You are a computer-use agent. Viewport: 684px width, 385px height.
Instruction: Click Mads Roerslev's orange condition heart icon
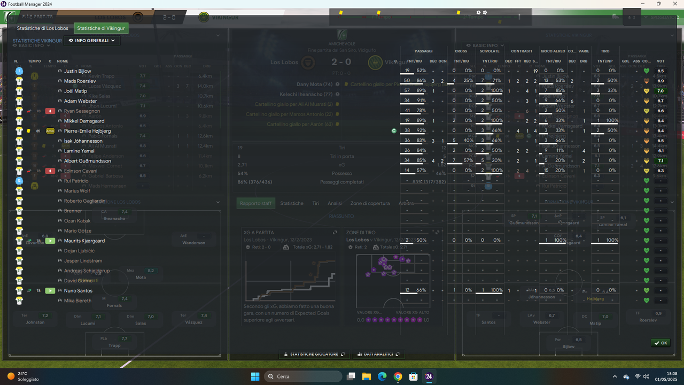(x=646, y=81)
